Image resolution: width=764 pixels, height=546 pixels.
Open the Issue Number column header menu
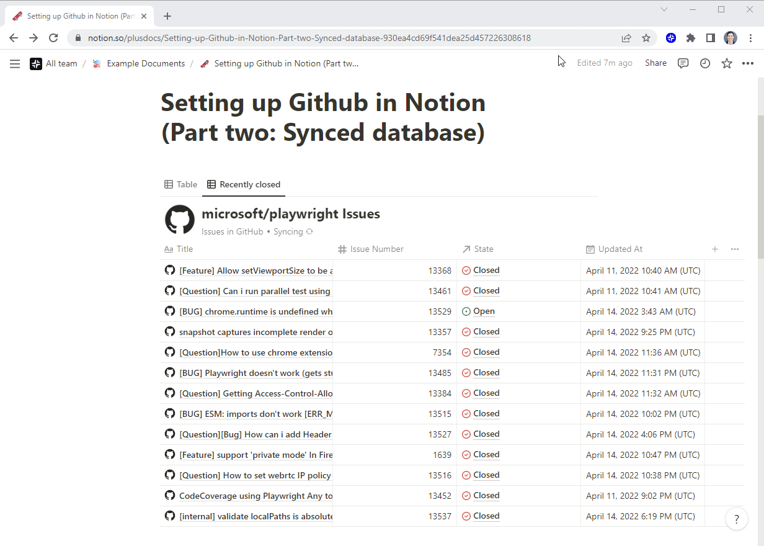[x=371, y=249]
